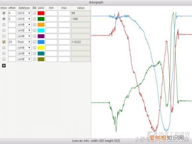Screen dimensions: 192x144
Task: Click the offset field in the olive row
Action: 12,59
